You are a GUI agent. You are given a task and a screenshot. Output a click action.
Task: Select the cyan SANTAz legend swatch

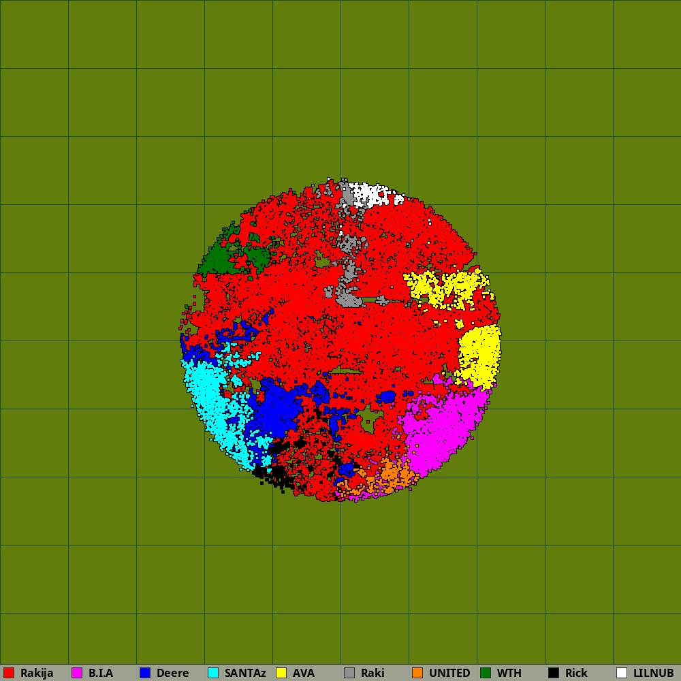(213, 673)
